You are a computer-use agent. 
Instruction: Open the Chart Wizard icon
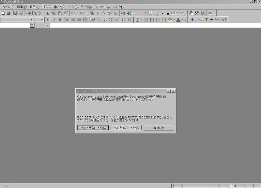click(123, 13)
